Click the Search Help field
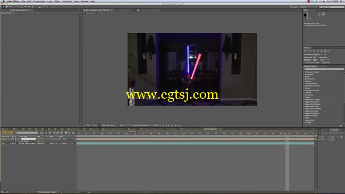This screenshot has height=194, width=345. (x=331, y=7)
